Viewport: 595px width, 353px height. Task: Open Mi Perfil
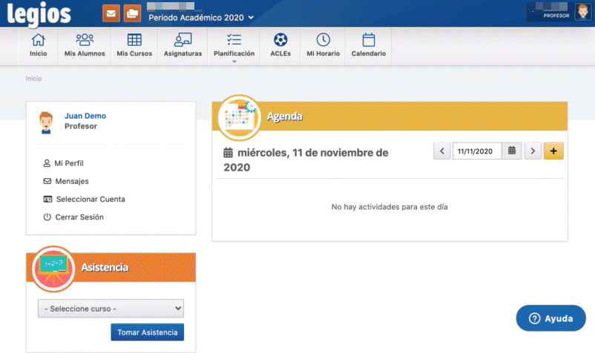click(x=63, y=163)
